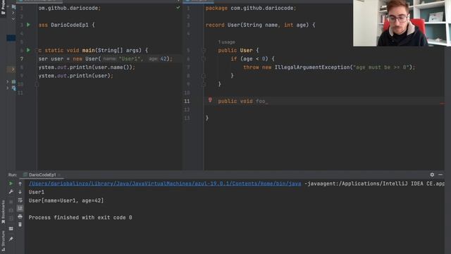Open the Structure tool window

pyautogui.click(x=3, y=241)
